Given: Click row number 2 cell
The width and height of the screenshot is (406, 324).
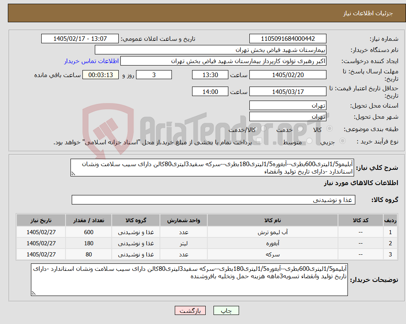Looking at the screenshot, I should click(x=390, y=244).
